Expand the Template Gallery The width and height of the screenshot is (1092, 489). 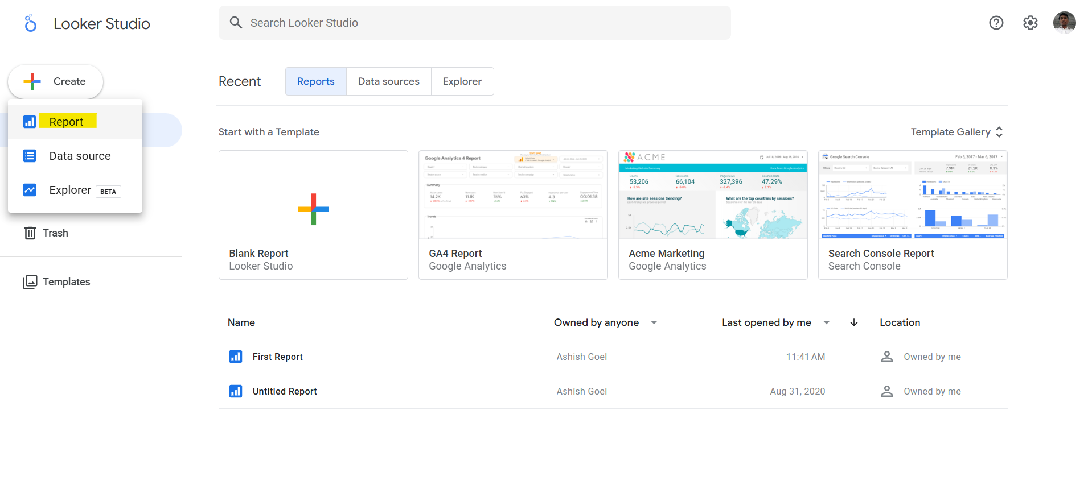956,132
